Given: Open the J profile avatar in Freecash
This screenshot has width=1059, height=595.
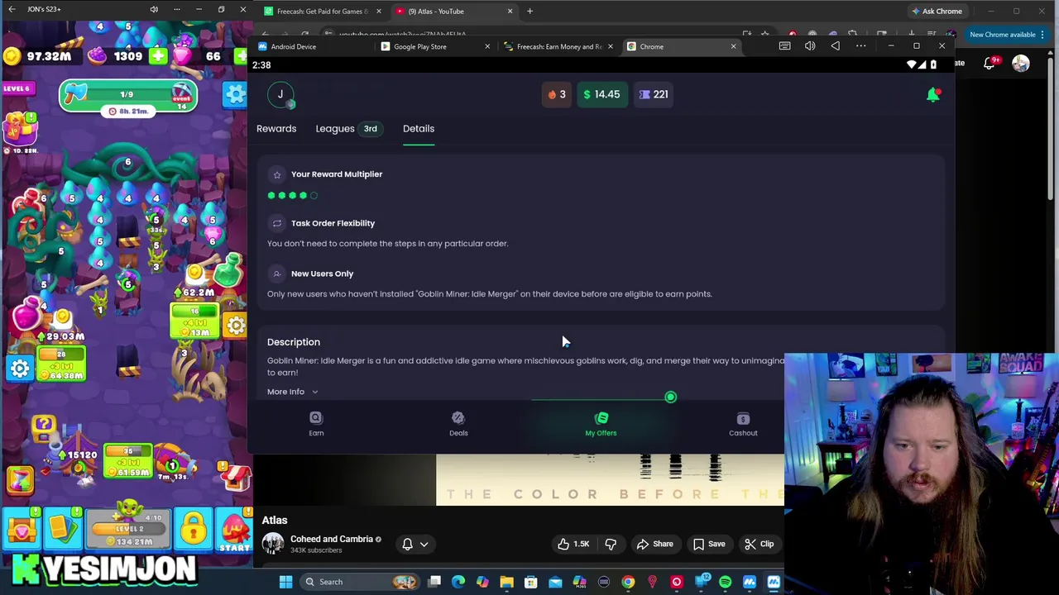Looking at the screenshot, I should (280, 95).
